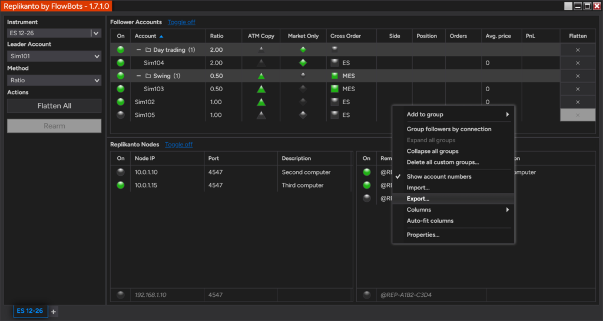Viewport: 603px width, 321px height.
Task: Toggle Market Only diamond for Sim103
Action: click(x=303, y=89)
